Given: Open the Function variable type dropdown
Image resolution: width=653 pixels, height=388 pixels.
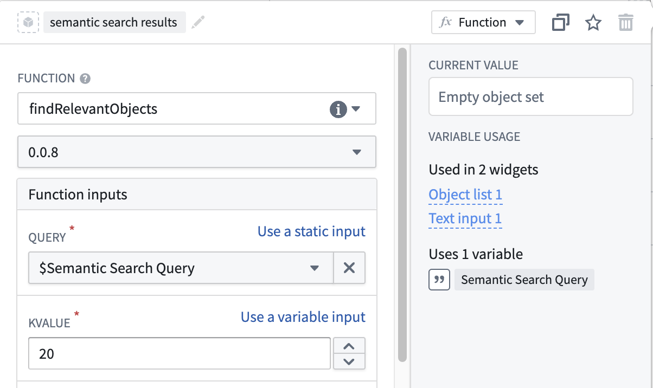Looking at the screenshot, I should click(x=483, y=22).
